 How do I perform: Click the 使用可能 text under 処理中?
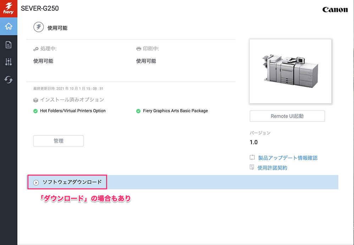click(x=43, y=61)
